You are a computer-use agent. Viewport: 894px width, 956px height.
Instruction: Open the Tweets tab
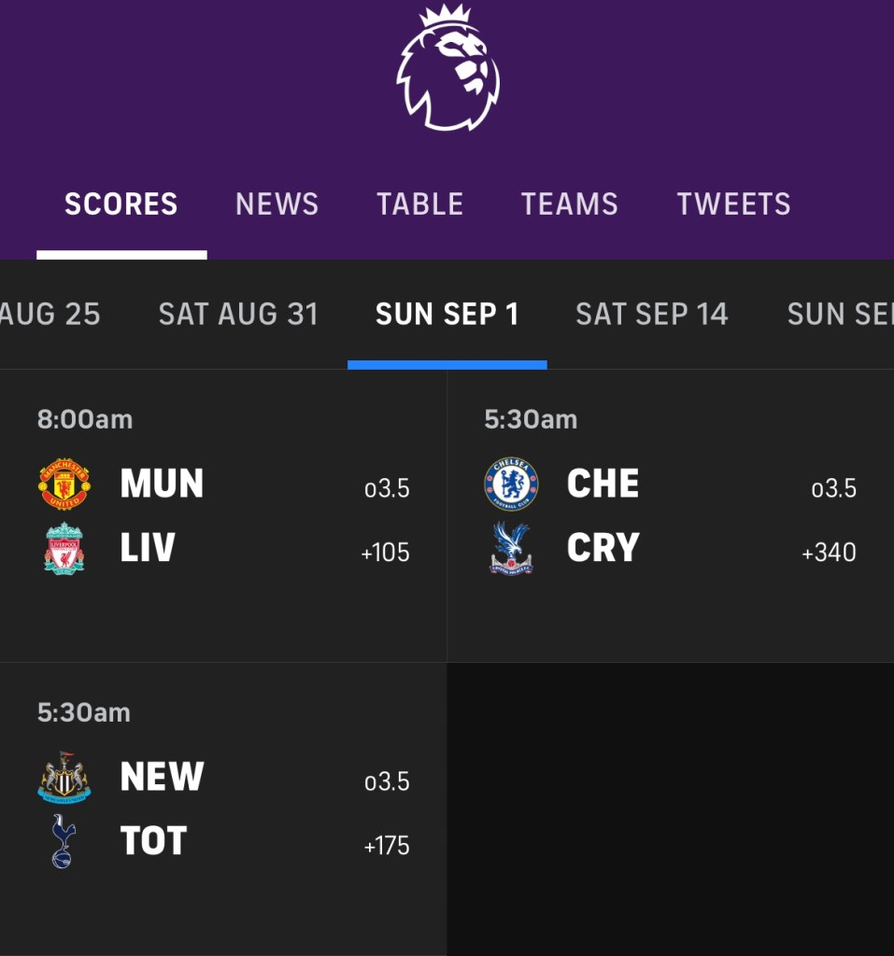coord(733,204)
